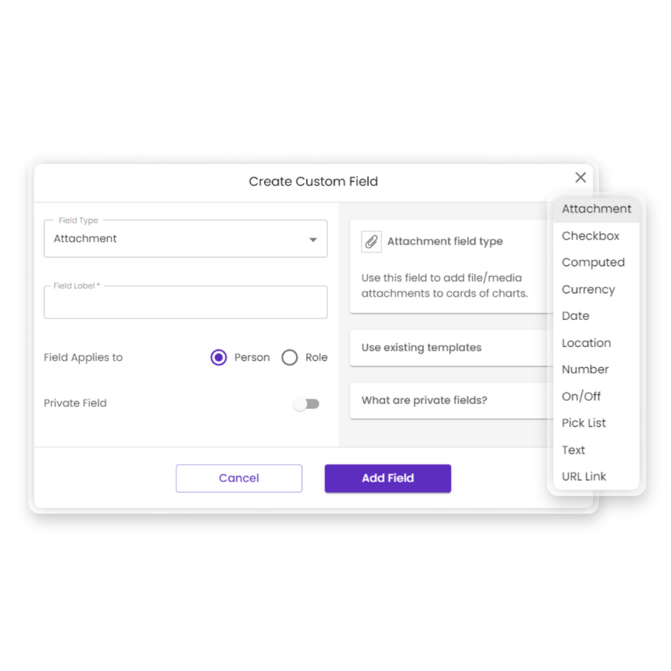
Task: Click the Cancel button
Action: tap(239, 478)
